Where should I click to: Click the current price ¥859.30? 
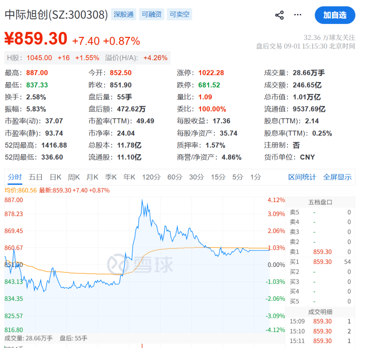coord(36,39)
